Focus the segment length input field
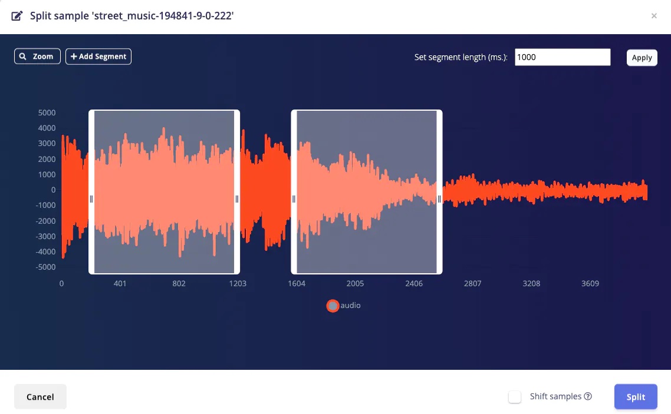This screenshot has width=671, height=414. [x=563, y=57]
